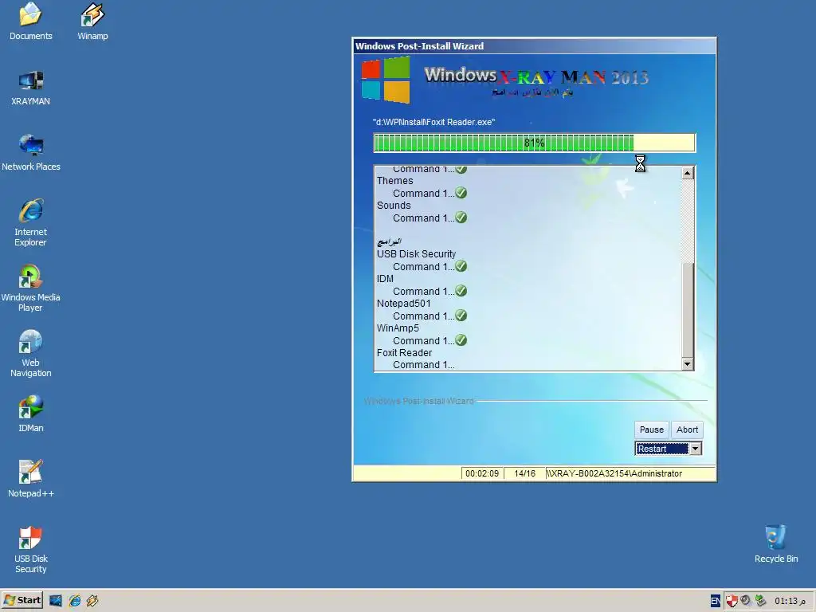Image resolution: width=816 pixels, height=612 pixels.
Task: Click the 14/16 progress counter
Action: 524,473
